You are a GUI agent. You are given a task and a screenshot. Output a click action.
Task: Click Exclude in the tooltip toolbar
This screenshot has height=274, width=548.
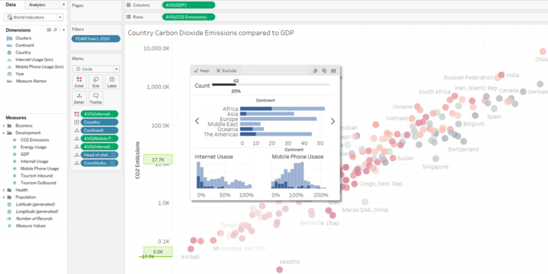226,71
